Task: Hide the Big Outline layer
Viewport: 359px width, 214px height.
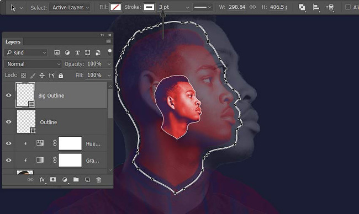Action: pos(8,95)
